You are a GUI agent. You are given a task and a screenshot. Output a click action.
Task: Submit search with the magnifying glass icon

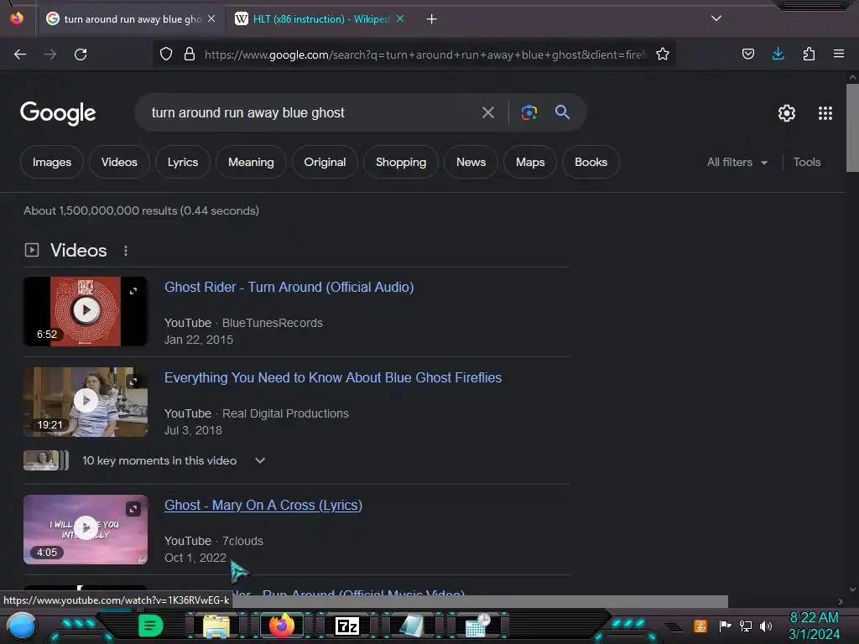coord(562,112)
